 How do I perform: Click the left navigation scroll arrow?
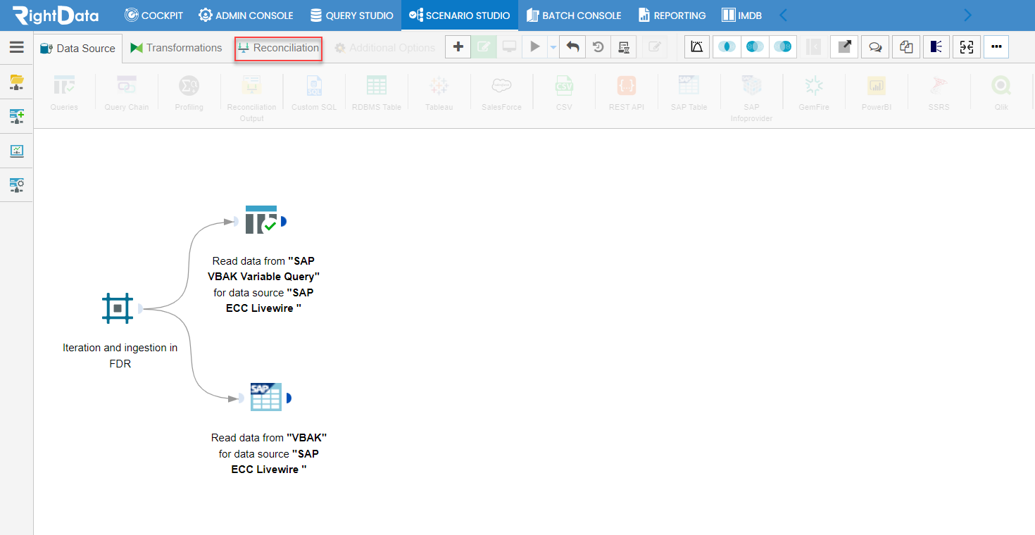tap(783, 15)
